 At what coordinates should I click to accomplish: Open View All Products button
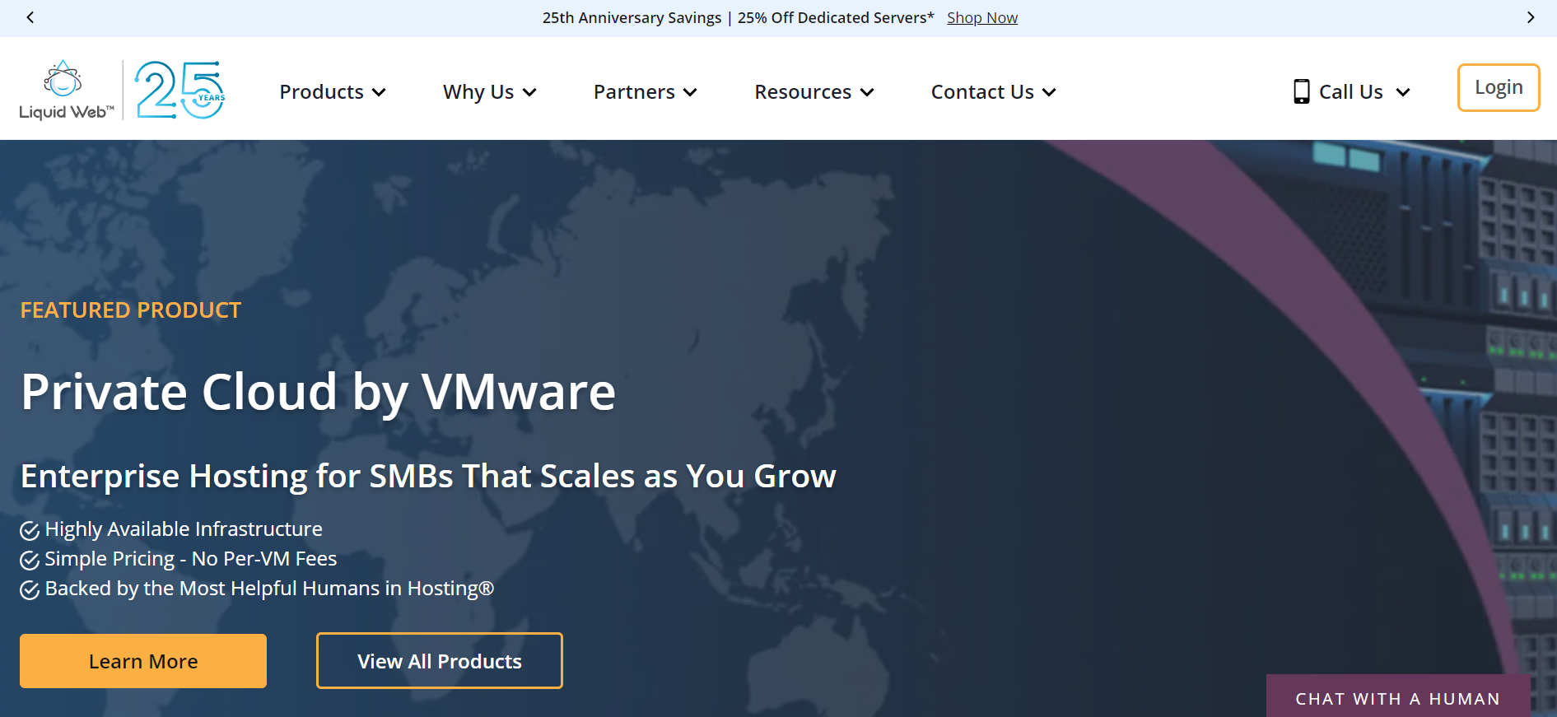(x=440, y=661)
